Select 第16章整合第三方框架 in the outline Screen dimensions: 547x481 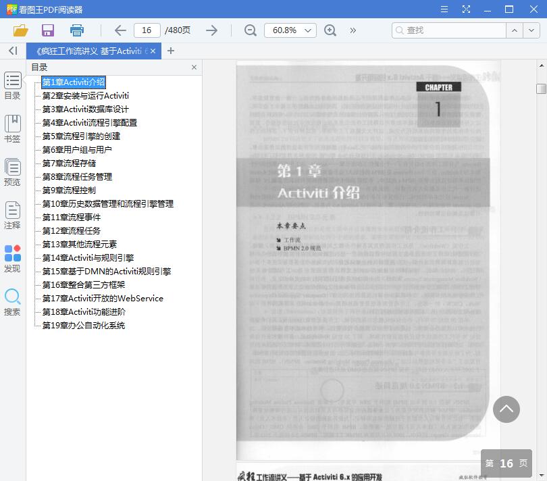[x=84, y=285]
